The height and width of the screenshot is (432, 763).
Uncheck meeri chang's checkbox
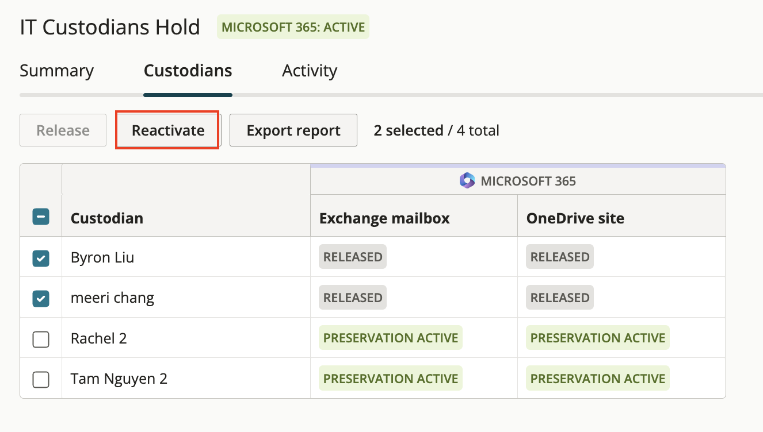[x=41, y=299]
